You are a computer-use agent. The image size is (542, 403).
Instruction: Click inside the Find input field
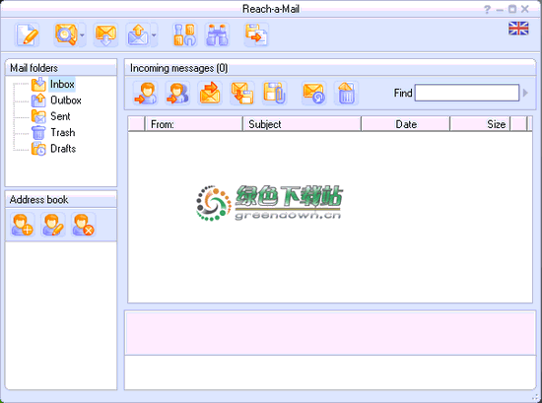(x=467, y=93)
